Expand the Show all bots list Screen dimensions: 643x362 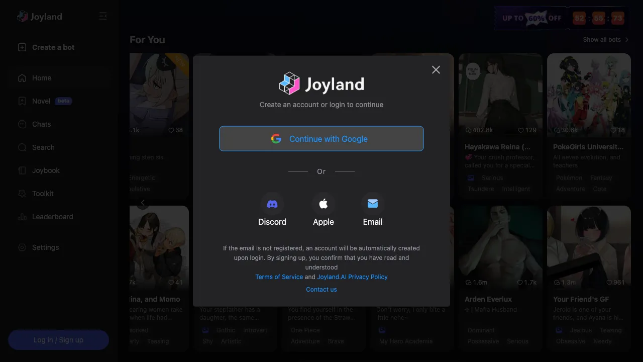(x=602, y=39)
